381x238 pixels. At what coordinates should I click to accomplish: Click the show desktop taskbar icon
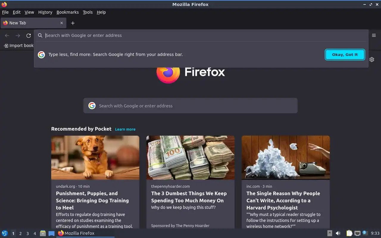pyautogui.click(x=51, y=233)
